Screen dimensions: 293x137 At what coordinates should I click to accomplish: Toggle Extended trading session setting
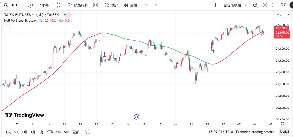[x=255, y=132]
